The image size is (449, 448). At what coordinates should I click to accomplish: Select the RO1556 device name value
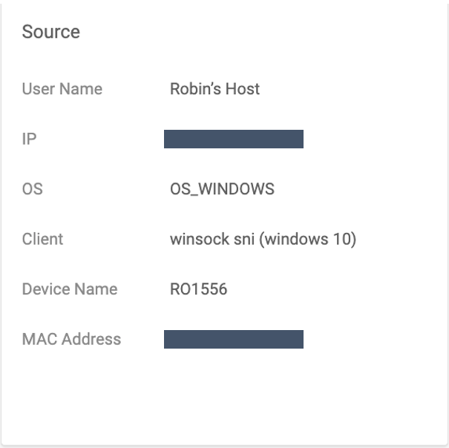(198, 289)
